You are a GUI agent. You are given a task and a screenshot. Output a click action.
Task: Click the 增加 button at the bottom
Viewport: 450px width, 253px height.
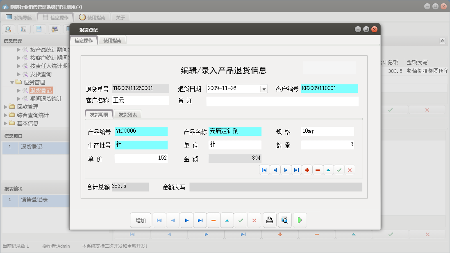141,220
